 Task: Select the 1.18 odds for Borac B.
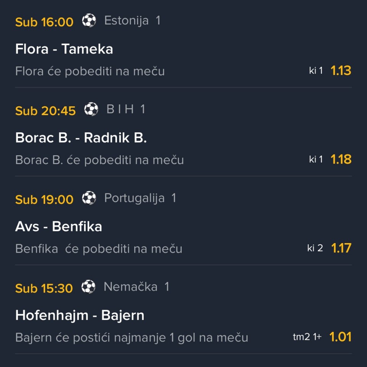pyautogui.click(x=341, y=159)
